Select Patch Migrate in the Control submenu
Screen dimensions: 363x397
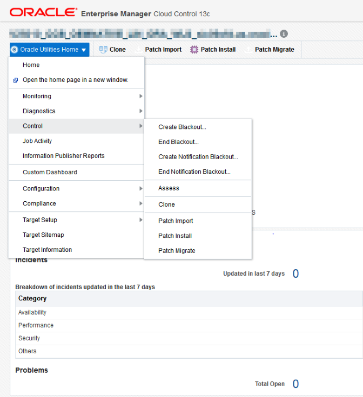pyautogui.click(x=198, y=251)
